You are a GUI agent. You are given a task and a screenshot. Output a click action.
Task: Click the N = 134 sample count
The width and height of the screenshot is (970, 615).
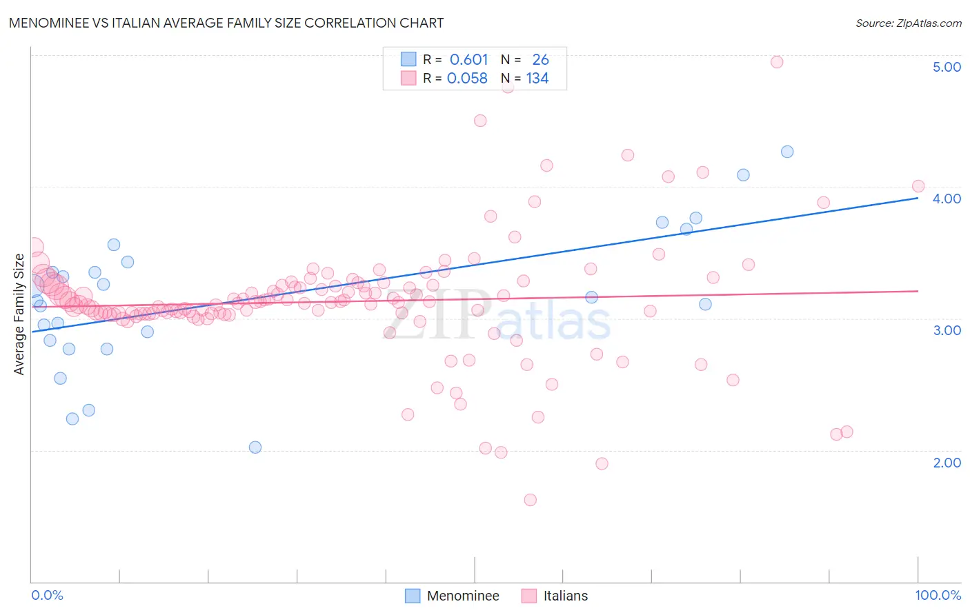[525, 78]
